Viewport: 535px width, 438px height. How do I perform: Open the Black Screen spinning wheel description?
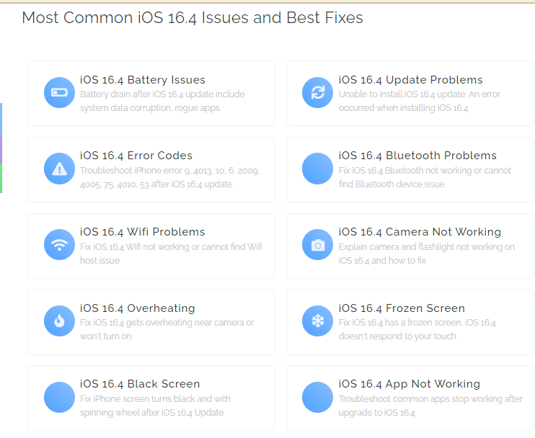pos(155,406)
